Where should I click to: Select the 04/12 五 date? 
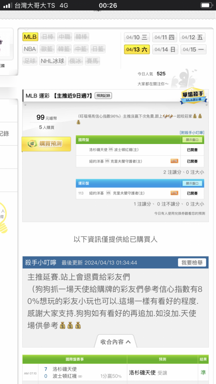[192, 37]
